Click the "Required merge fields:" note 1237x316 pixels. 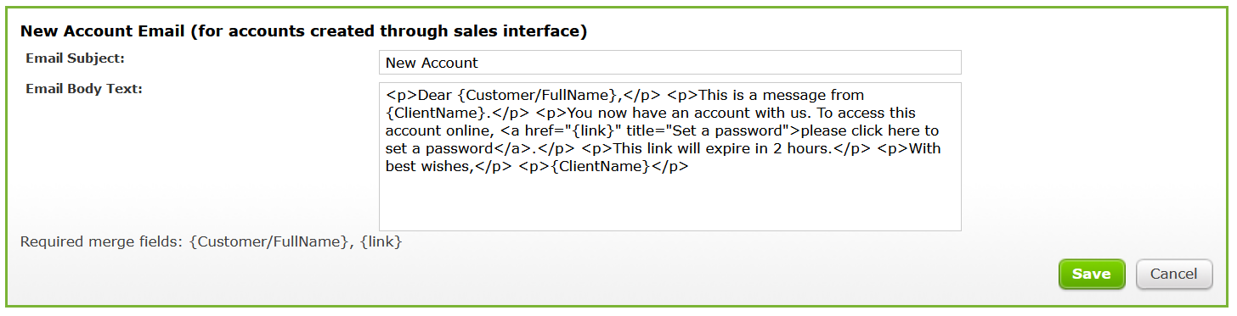tap(102, 241)
